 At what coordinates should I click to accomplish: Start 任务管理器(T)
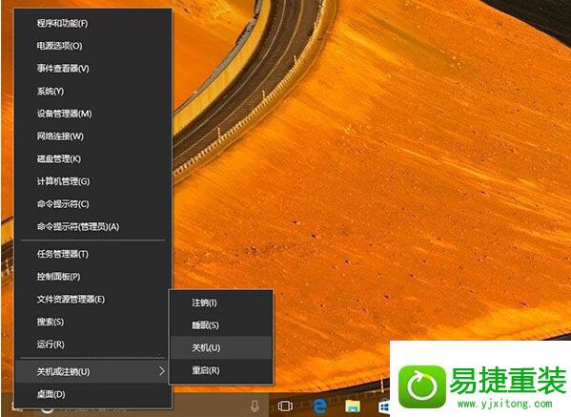click(92, 254)
